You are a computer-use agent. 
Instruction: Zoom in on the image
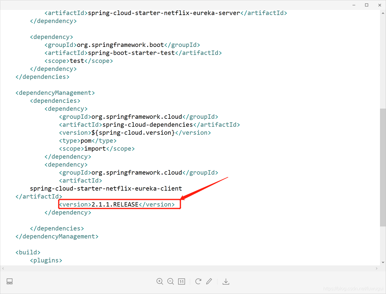pos(160,281)
